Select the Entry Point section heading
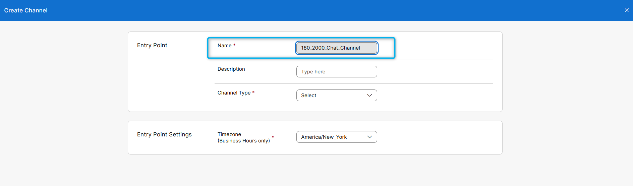Image resolution: width=633 pixels, height=186 pixels. 152,45
